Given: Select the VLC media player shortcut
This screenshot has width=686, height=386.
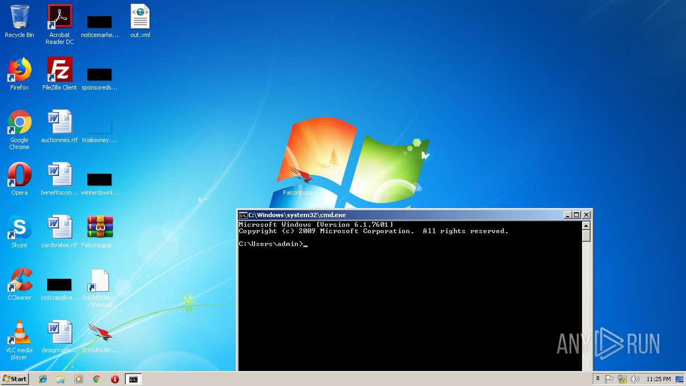Looking at the screenshot, I should (19, 340).
